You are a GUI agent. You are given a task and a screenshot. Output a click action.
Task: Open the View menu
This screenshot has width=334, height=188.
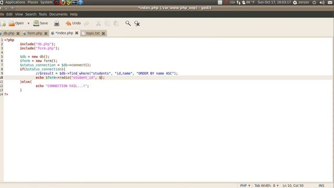click(x=19, y=14)
